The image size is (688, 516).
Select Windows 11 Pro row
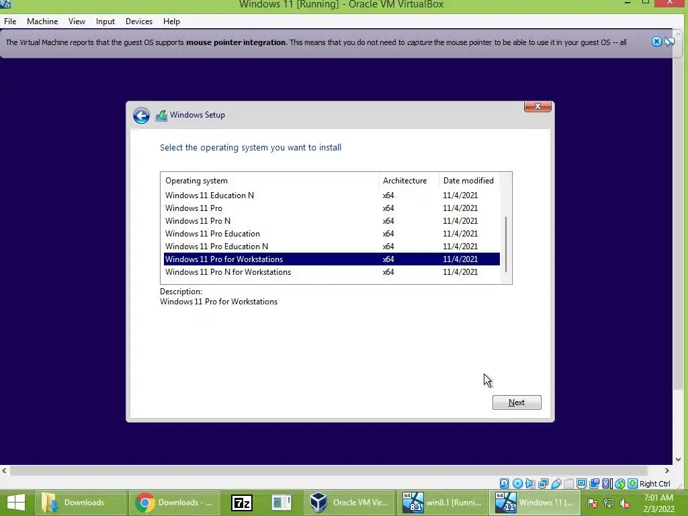point(332,208)
